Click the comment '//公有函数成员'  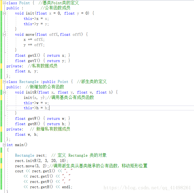point(55,8)
